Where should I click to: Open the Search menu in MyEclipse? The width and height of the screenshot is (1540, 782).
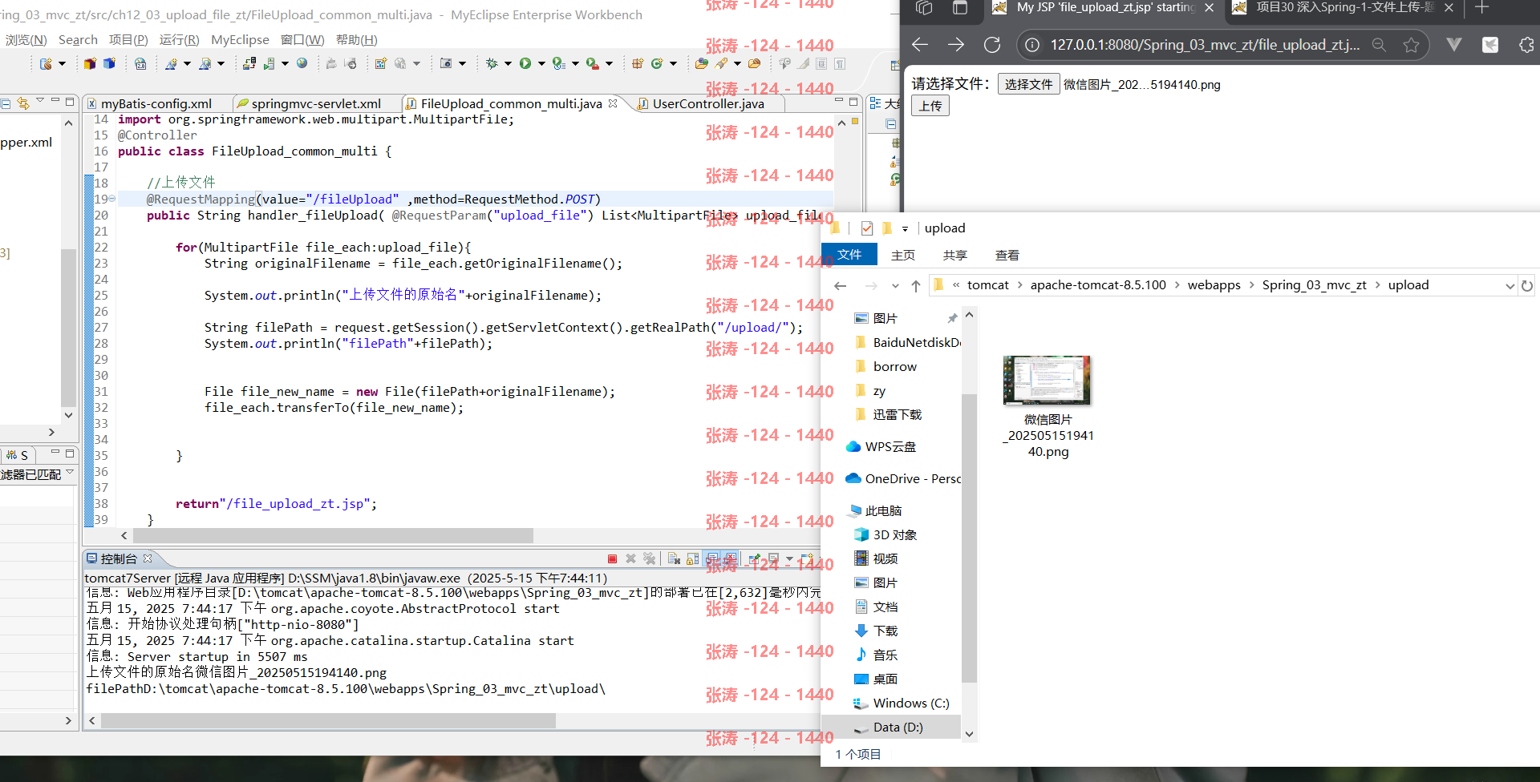(x=78, y=39)
